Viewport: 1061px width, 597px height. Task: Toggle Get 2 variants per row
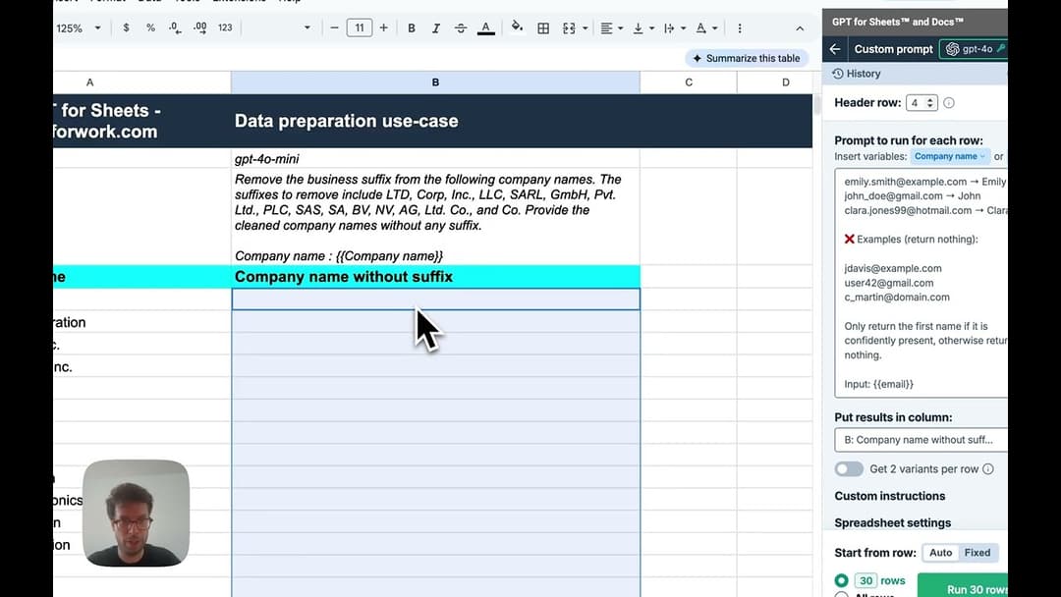click(x=849, y=469)
